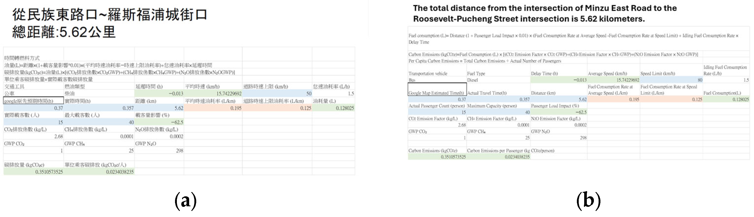This screenshot has height=217, width=754.
Task: Select the outlined 'Google Map Estimated Time(h)' cell
Action: point(437,89)
